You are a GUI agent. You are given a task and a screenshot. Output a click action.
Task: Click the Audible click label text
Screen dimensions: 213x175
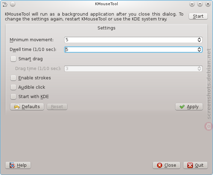click(x=32, y=87)
